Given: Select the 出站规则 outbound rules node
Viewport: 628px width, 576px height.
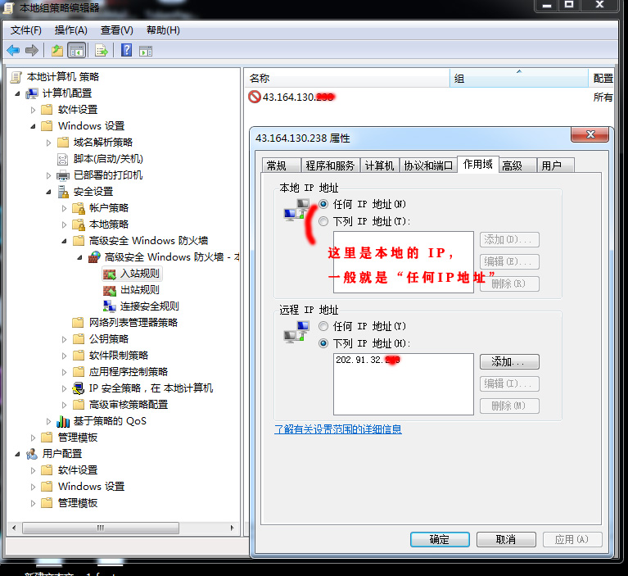Looking at the screenshot, I should click(x=139, y=290).
